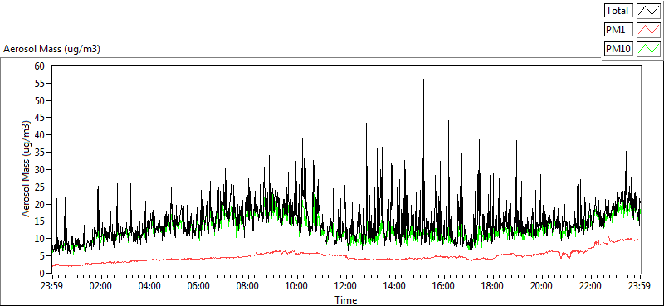Click the 50 y-axis tick label
The height and width of the screenshot is (306, 664).
tap(39, 100)
